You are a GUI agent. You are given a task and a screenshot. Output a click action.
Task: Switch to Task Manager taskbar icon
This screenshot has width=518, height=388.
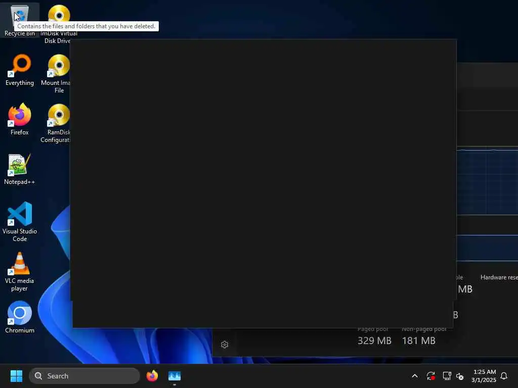click(x=175, y=376)
